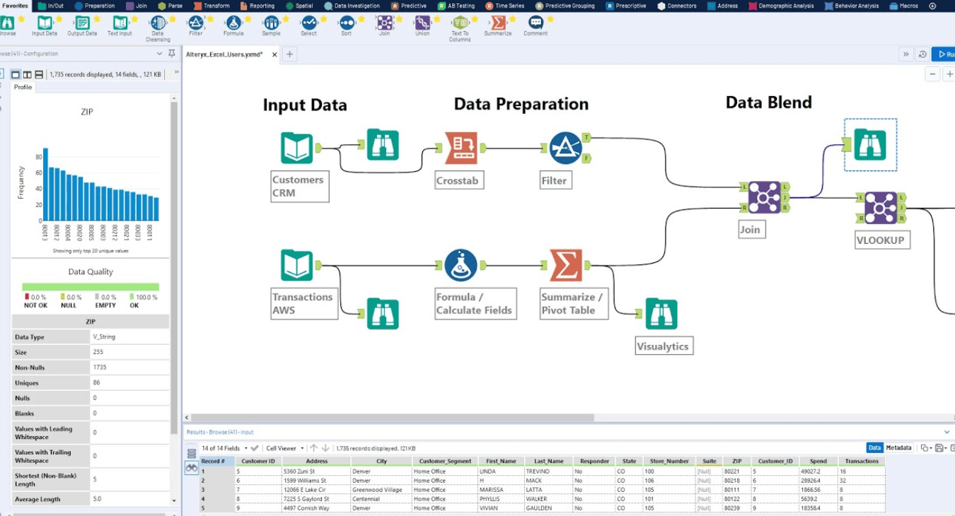Pick the Union tool from the palette
Image resolution: width=955 pixels, height=516 pixels.
422,23
